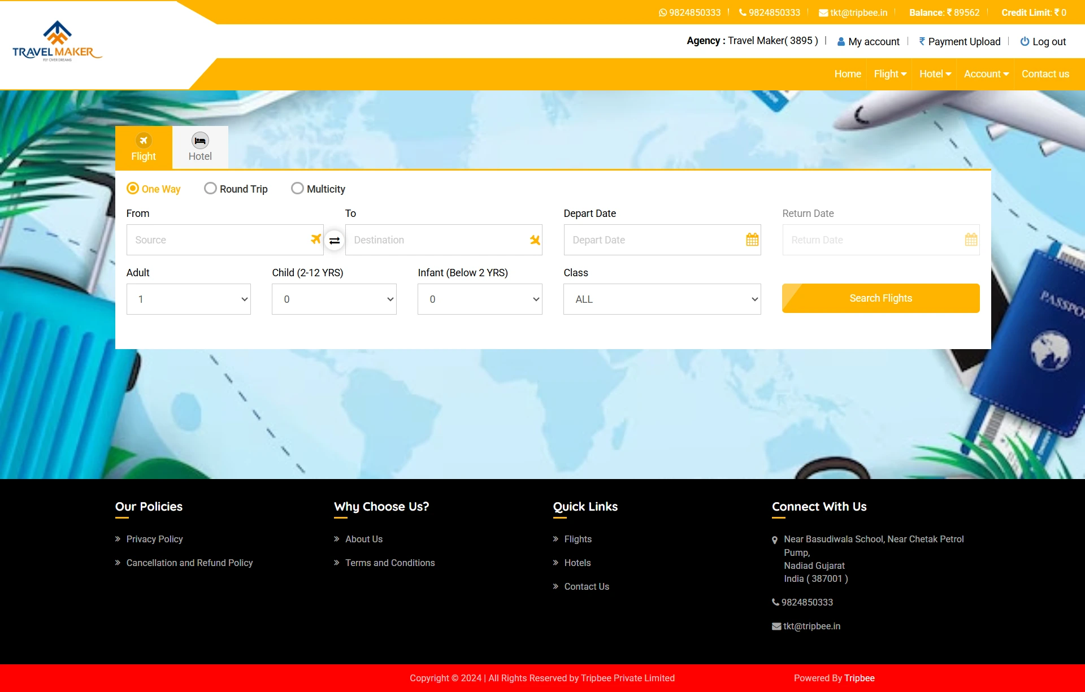Click the landing plane icon in Destination field

click(x=535, y=240)
